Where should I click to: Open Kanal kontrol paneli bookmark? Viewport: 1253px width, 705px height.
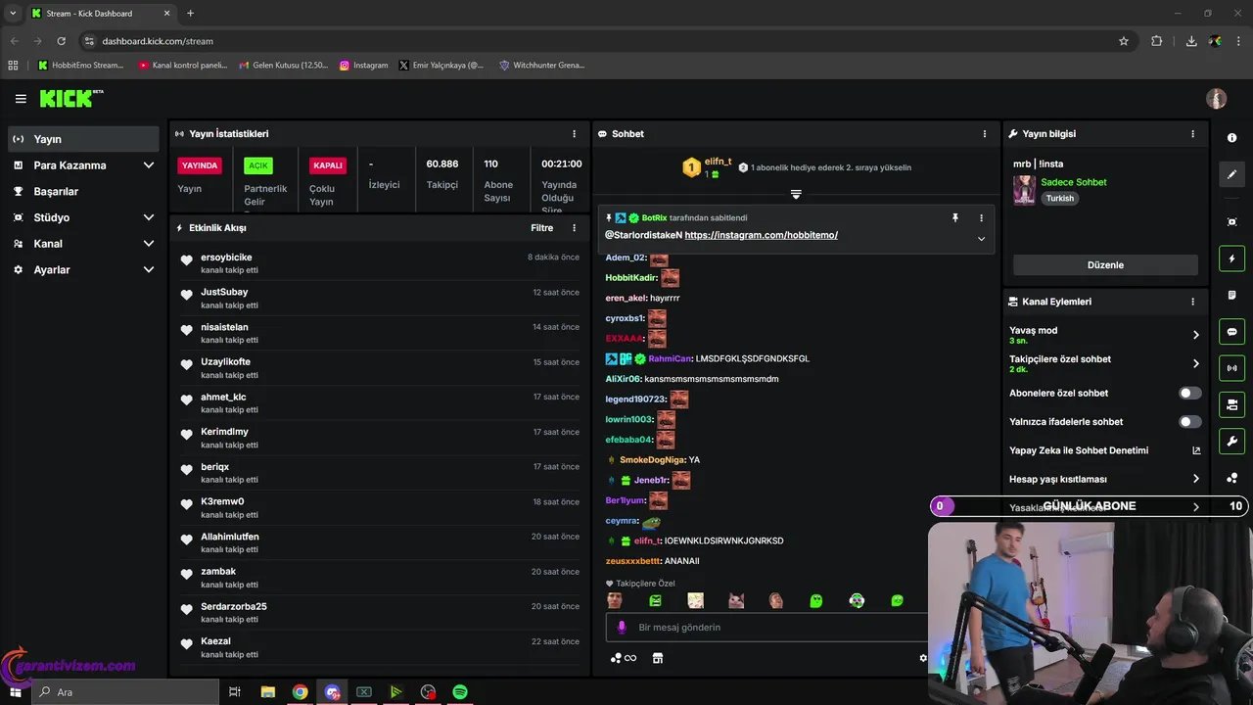(x=182, y=65)
